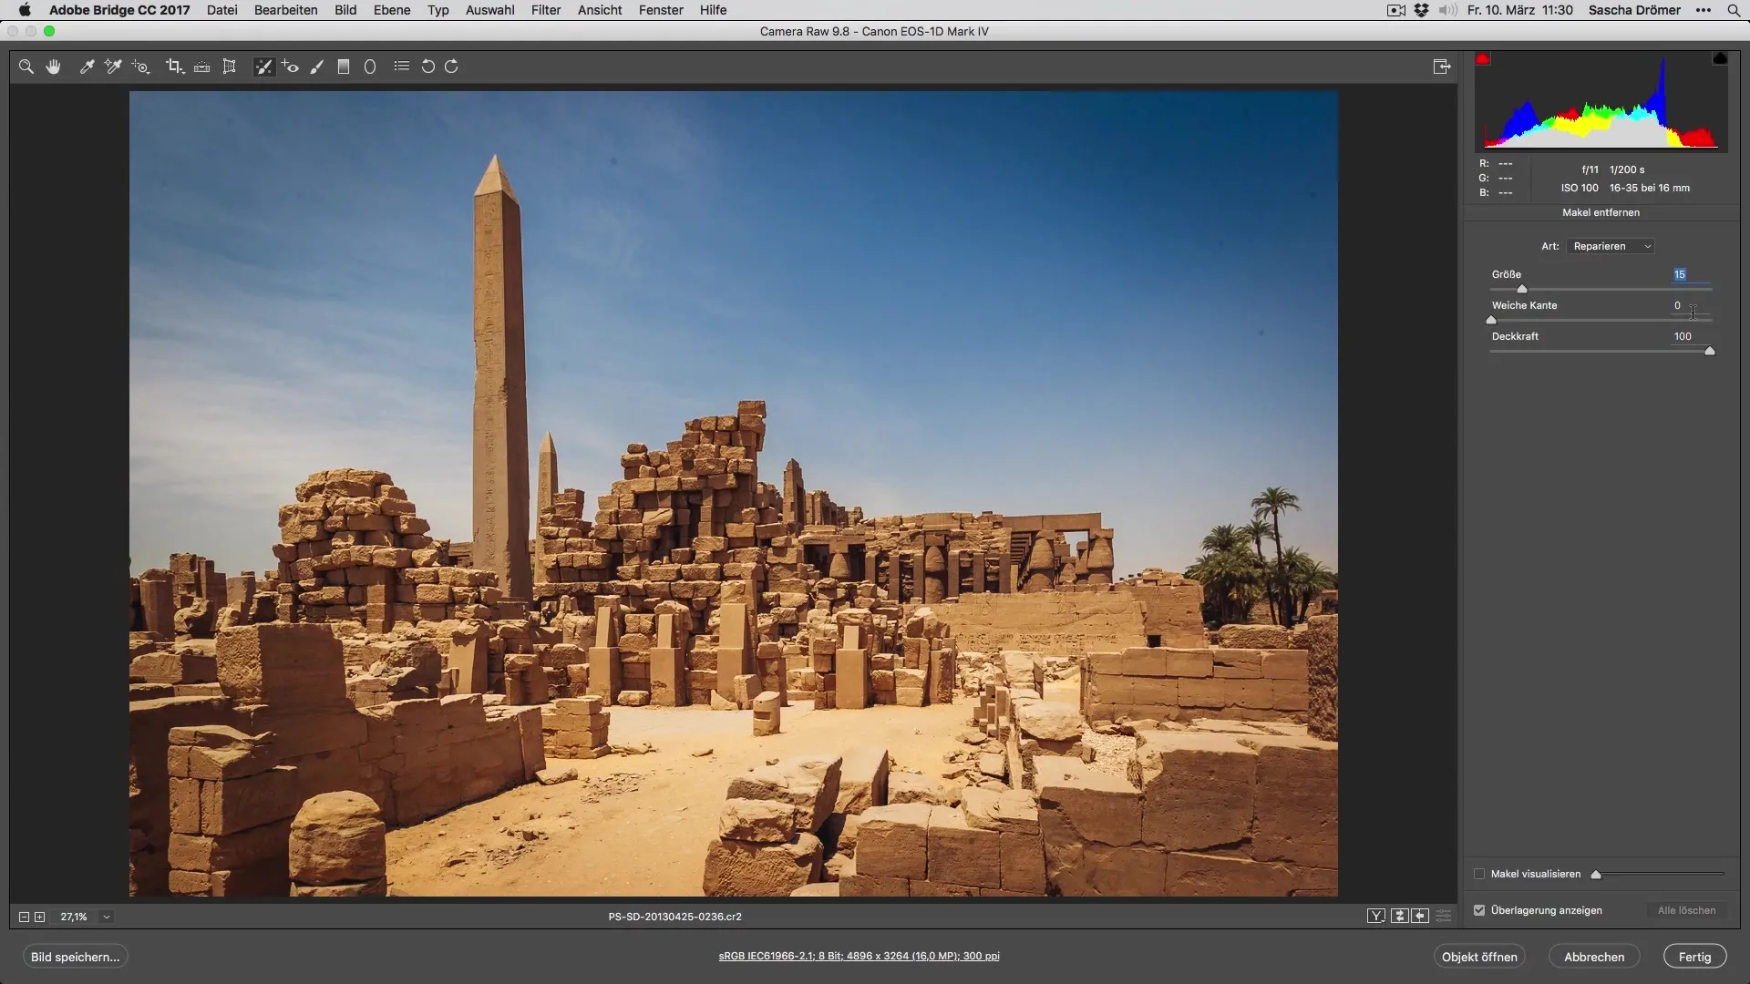Image resolution: width=1750 pixels, height=984 pixels.
Task: Click the Abbrechen button
Action: tap(1594, 957)
